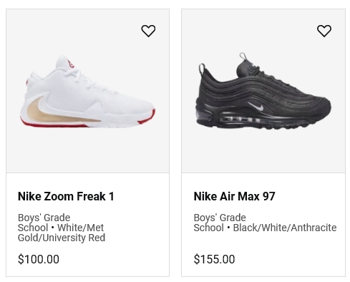Click the white swoosh on the black shoe
The image size is (350, 282).
pyautogui.click(x=257, y=106)
